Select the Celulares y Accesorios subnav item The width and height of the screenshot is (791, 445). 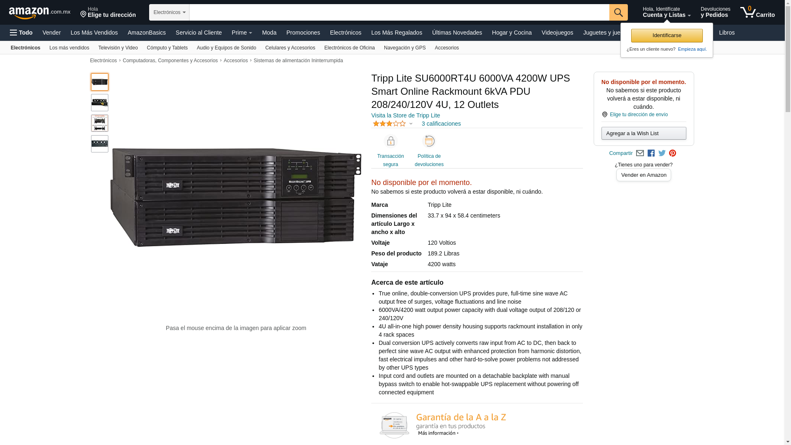click(290, 48)
